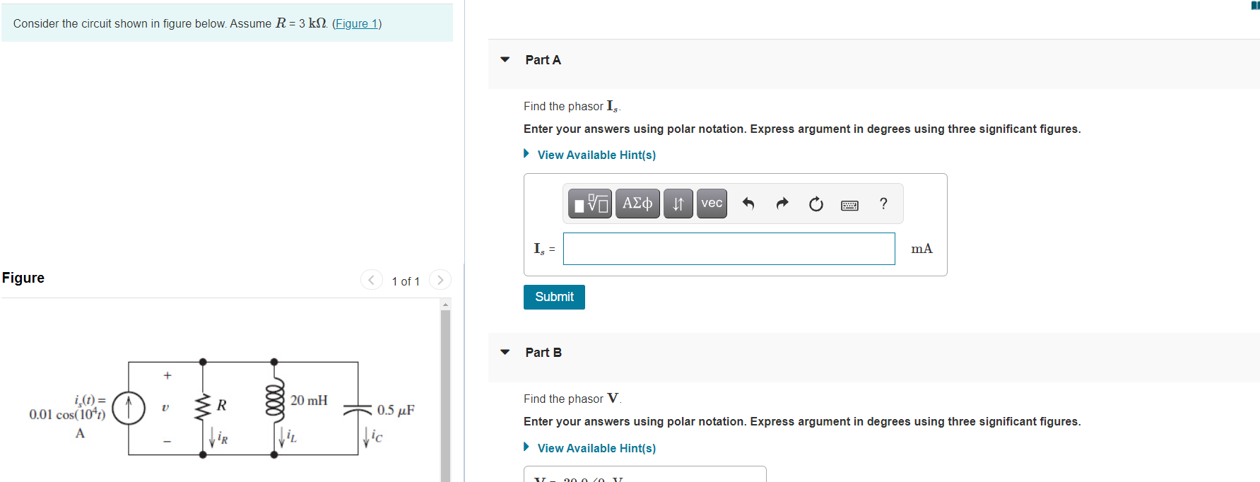Go to the previous figure

pos(372,280)
